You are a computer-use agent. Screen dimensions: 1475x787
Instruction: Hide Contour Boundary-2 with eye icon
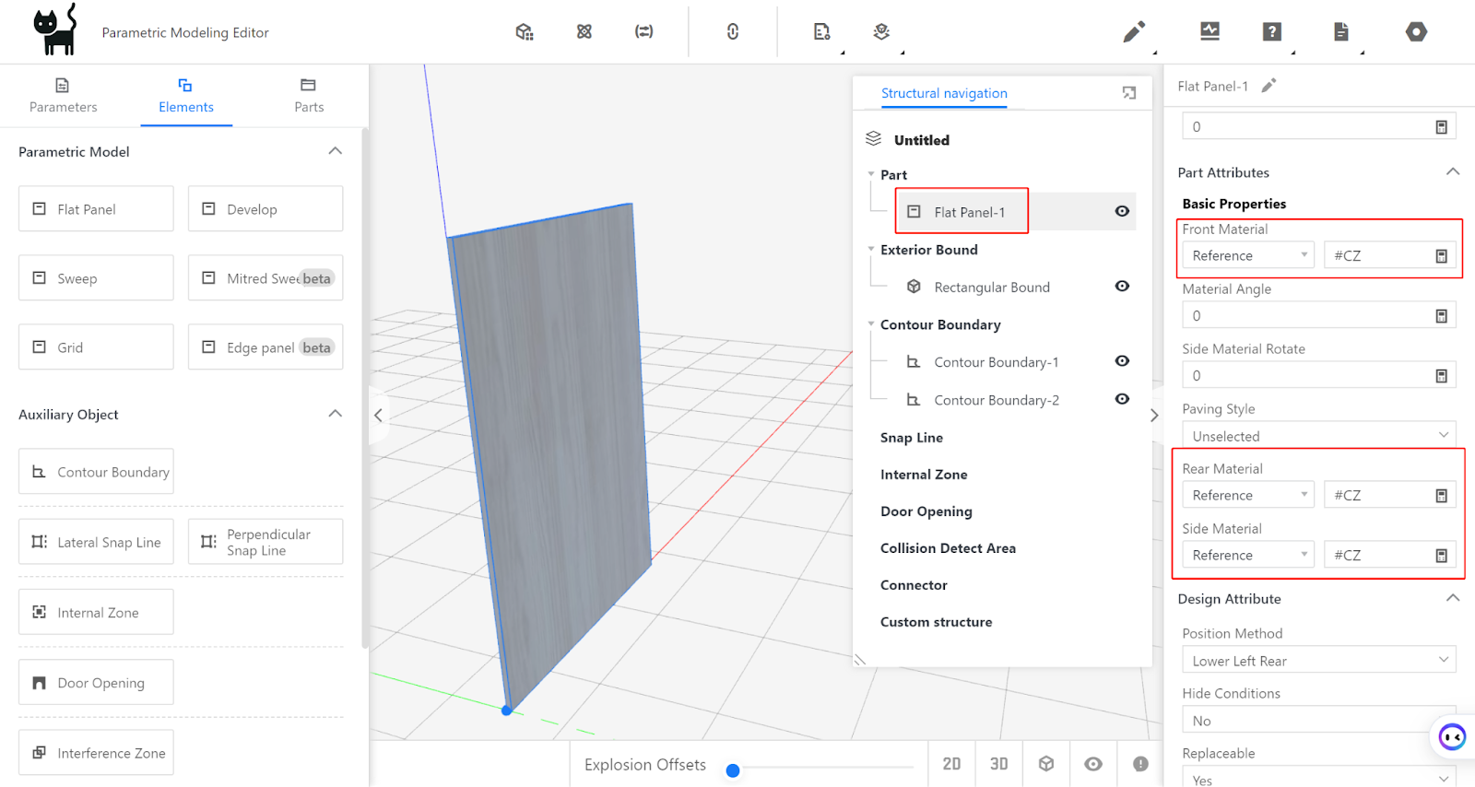[x=1122, y=399]
